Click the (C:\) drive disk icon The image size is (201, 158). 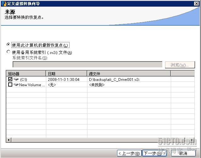[16, 79]
